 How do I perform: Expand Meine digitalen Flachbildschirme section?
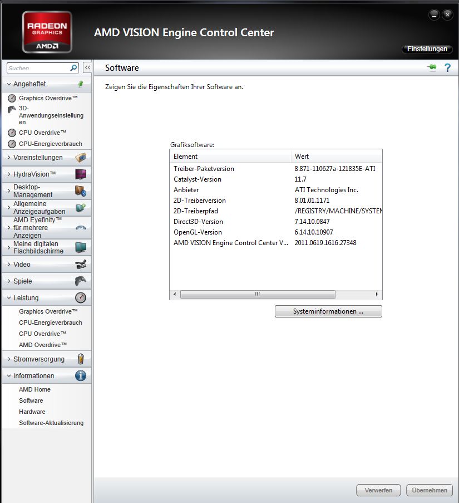coord(9,247)
